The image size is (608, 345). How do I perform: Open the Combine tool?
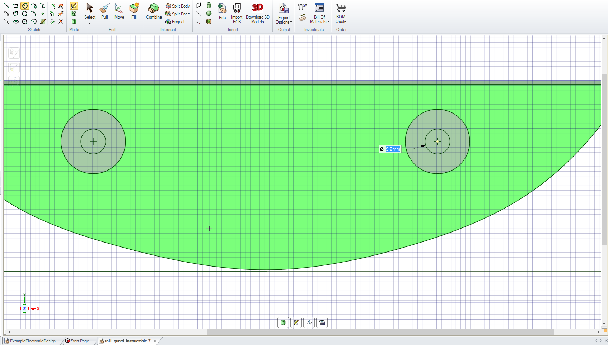click(x=154, y=11)
